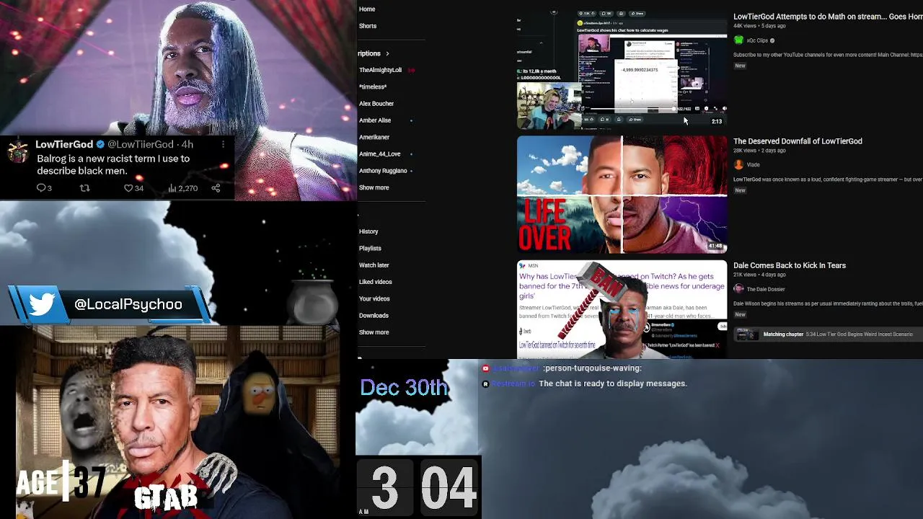The height and width of the screenshot is (519, 923).
Task: Click the @LowTiierGod handle on the tweet
Action: pos(141,144)
